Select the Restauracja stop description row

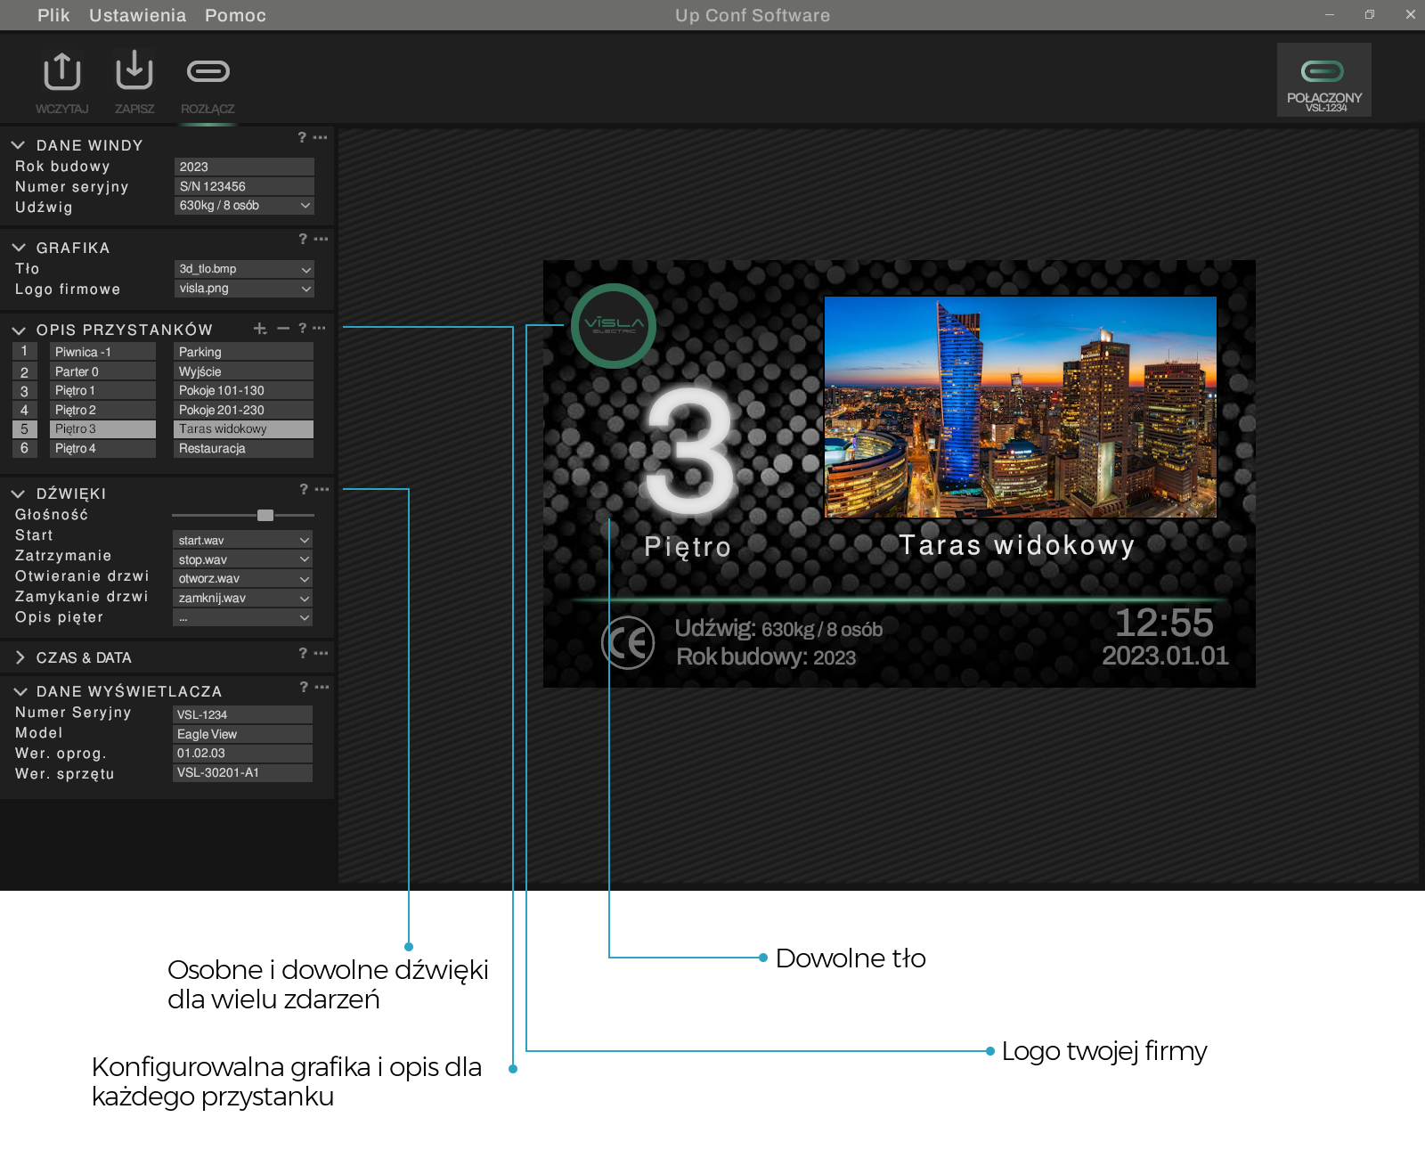coord(243,449)
